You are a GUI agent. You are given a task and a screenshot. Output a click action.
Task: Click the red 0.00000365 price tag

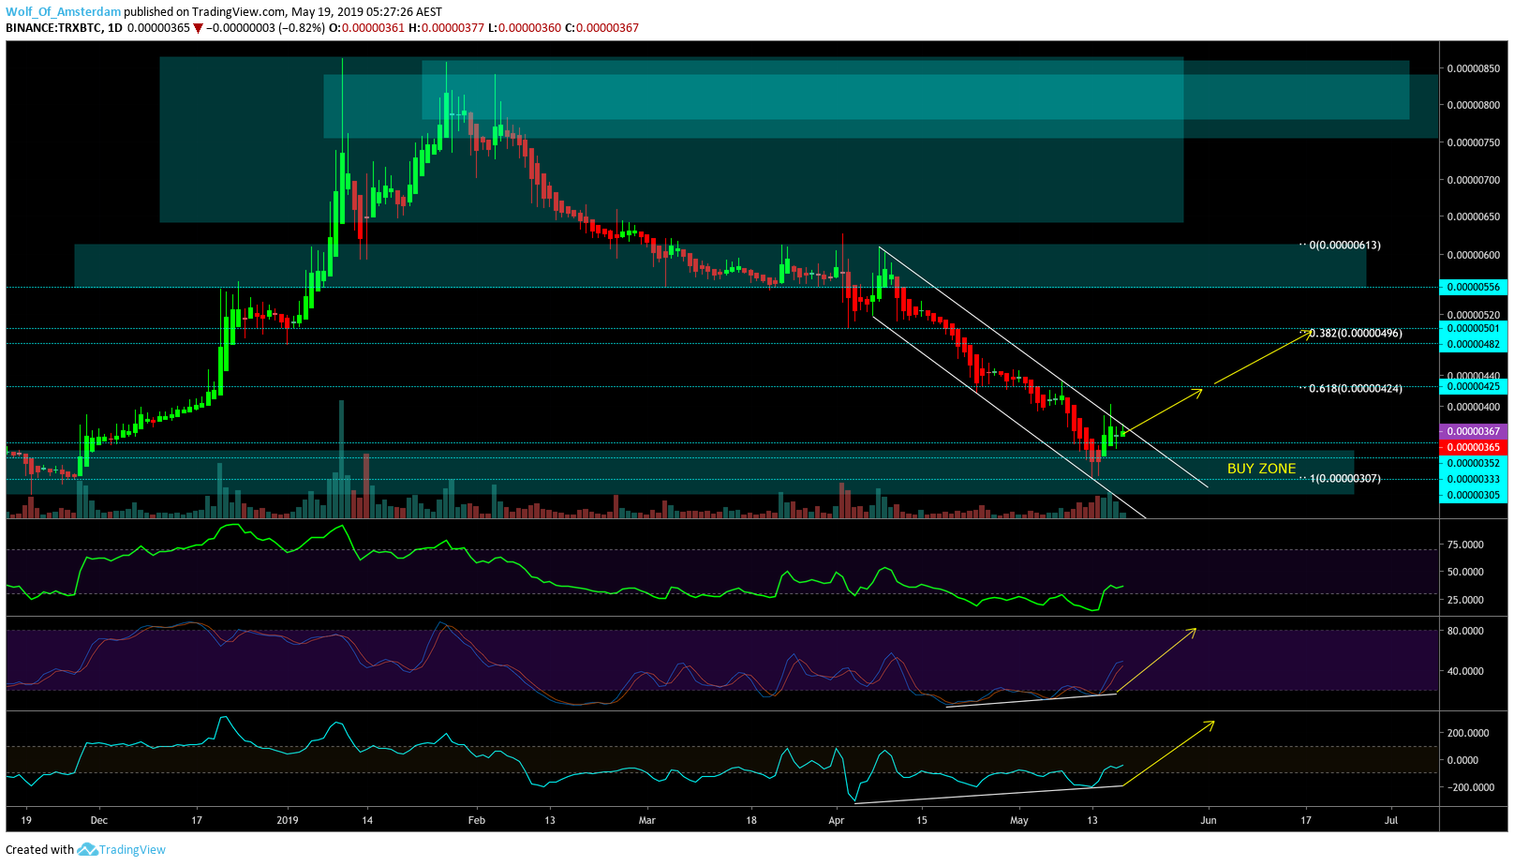point(1473,447)
